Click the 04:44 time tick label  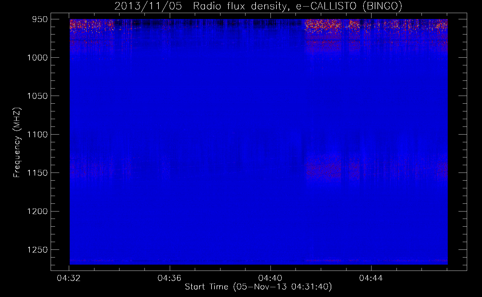(x=371, y=278)
